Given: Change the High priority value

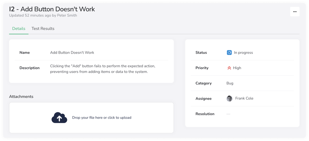Looking at the screenshot, I should 237,68.
